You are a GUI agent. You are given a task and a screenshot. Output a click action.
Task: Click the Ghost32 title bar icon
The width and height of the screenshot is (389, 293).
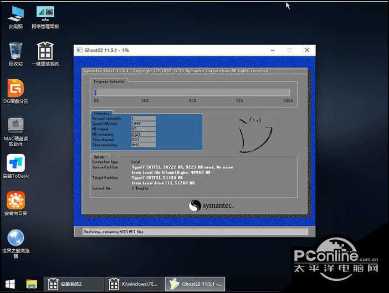click(79, 50)
